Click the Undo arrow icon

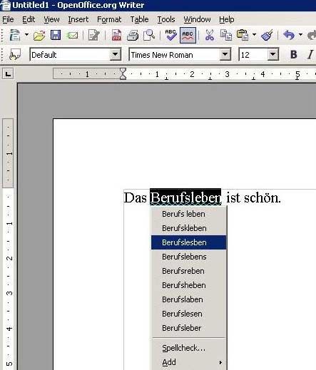tap(289, 35)
